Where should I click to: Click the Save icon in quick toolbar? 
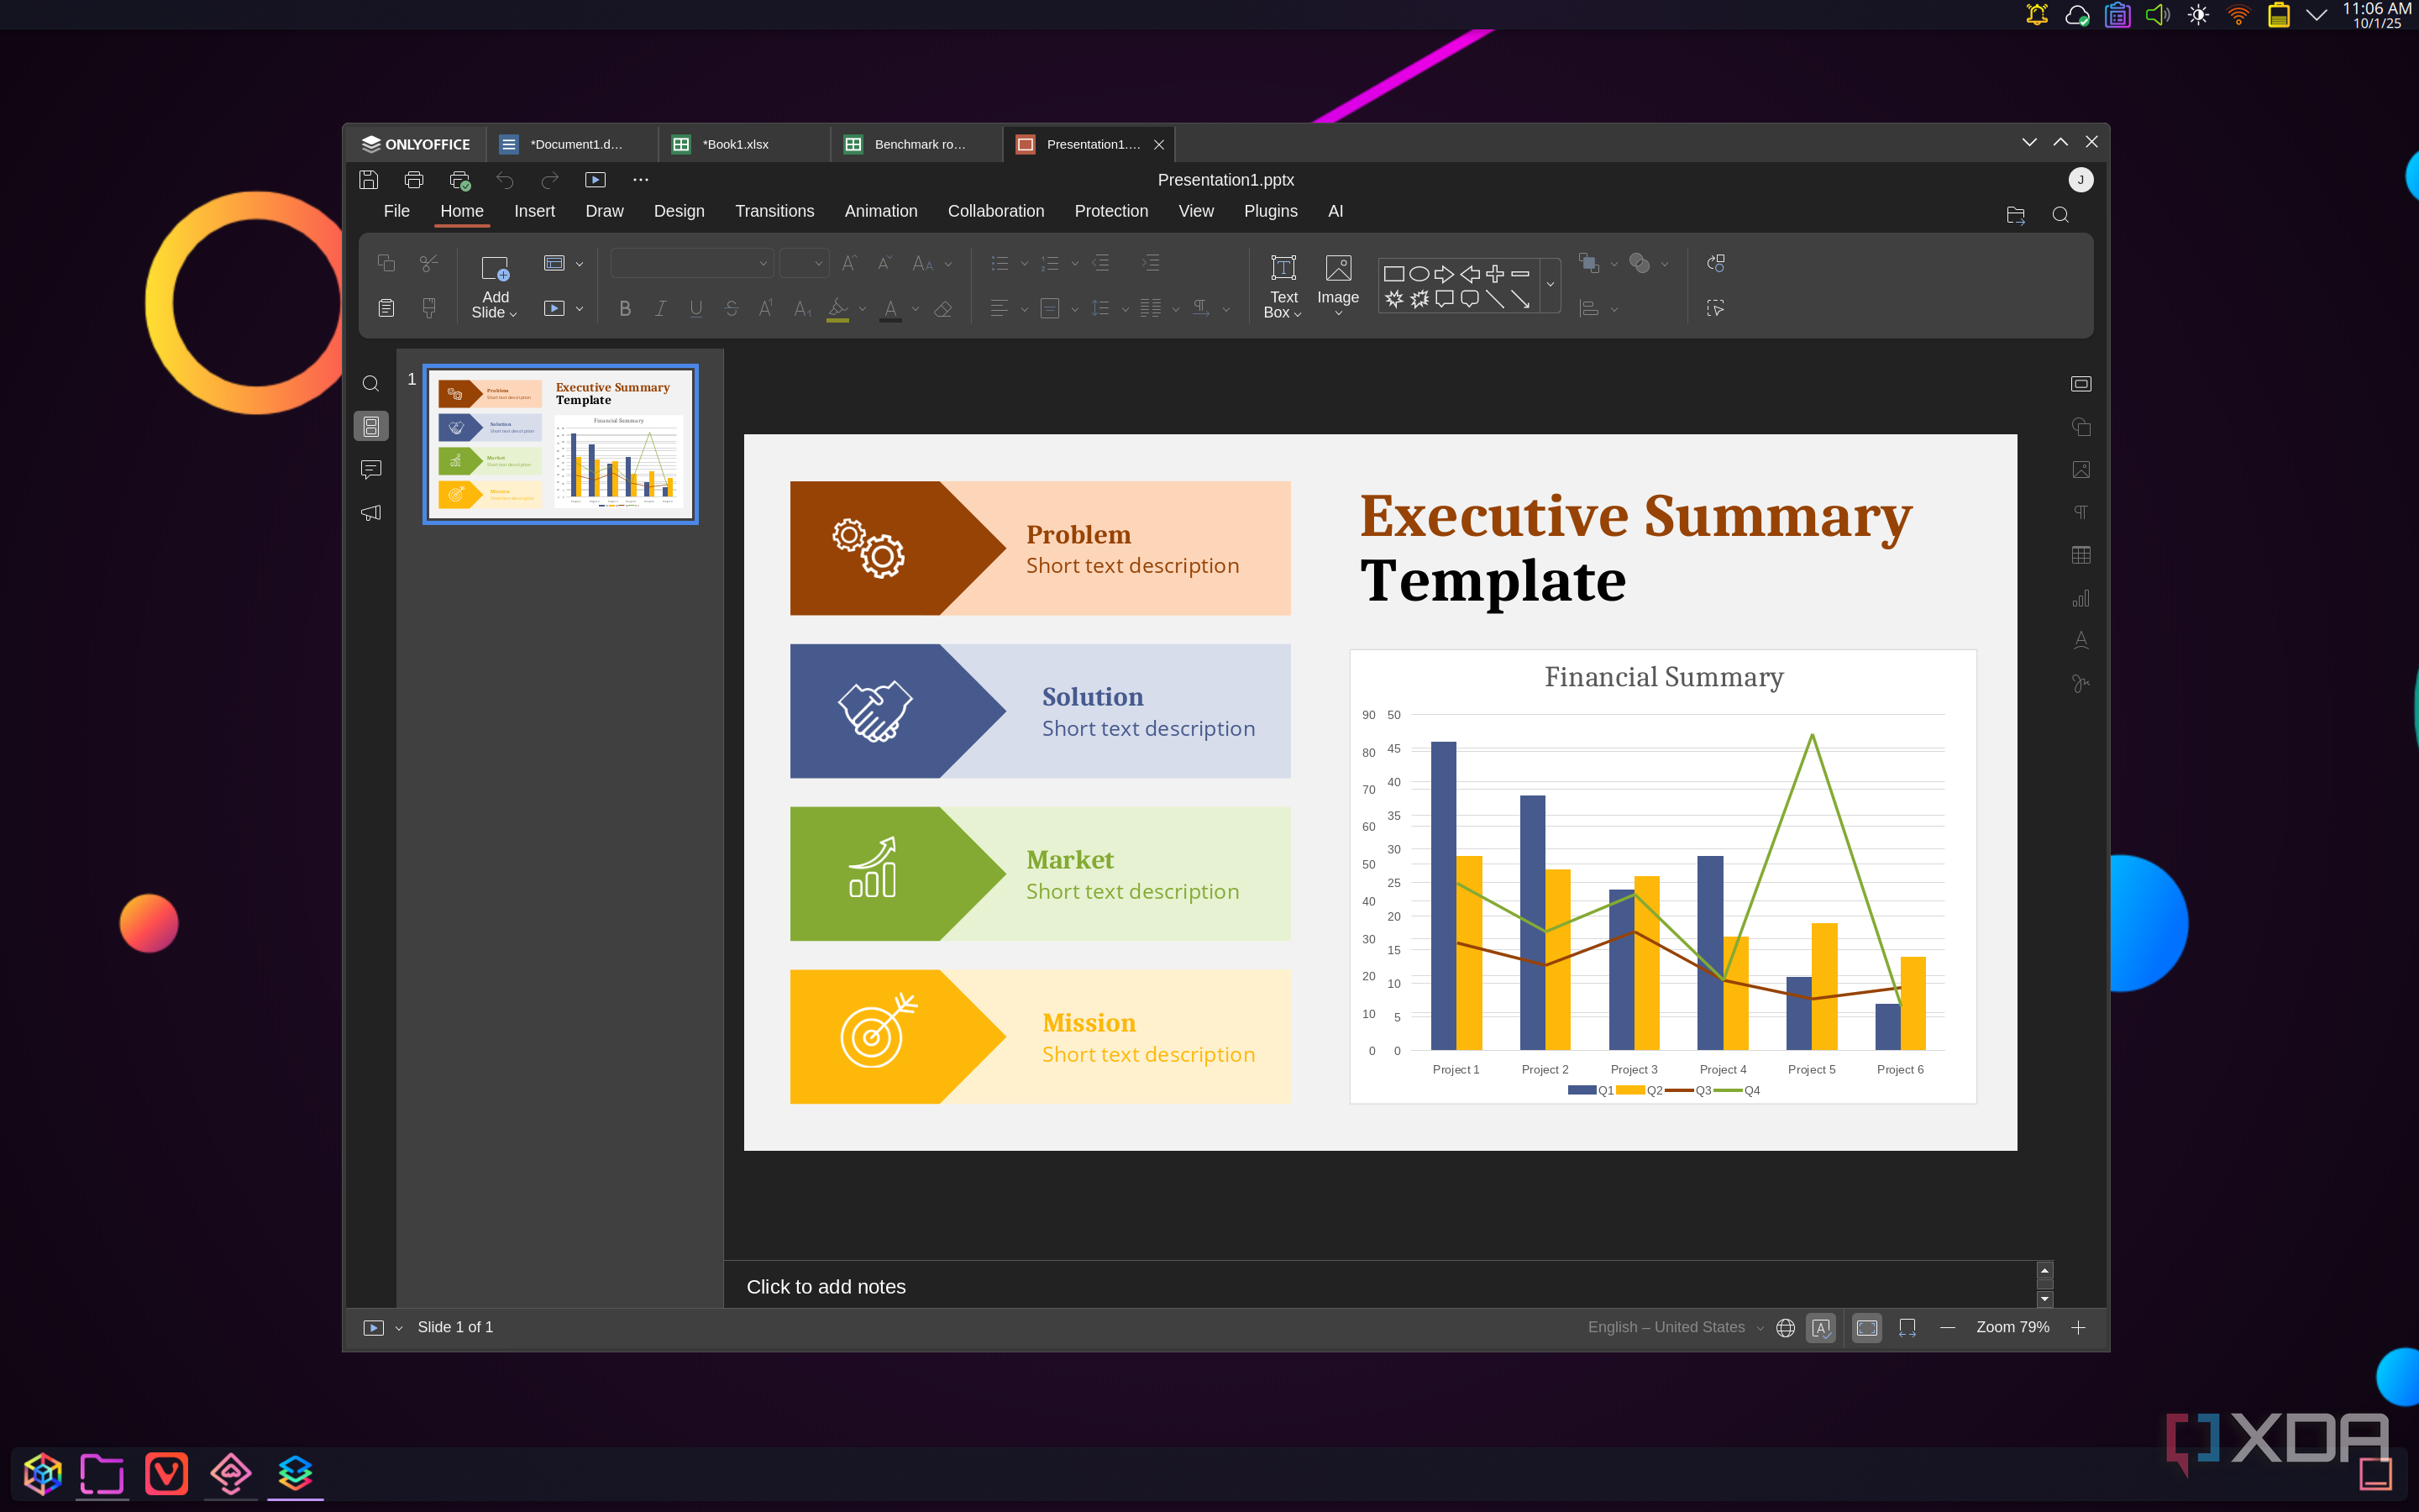369,180
